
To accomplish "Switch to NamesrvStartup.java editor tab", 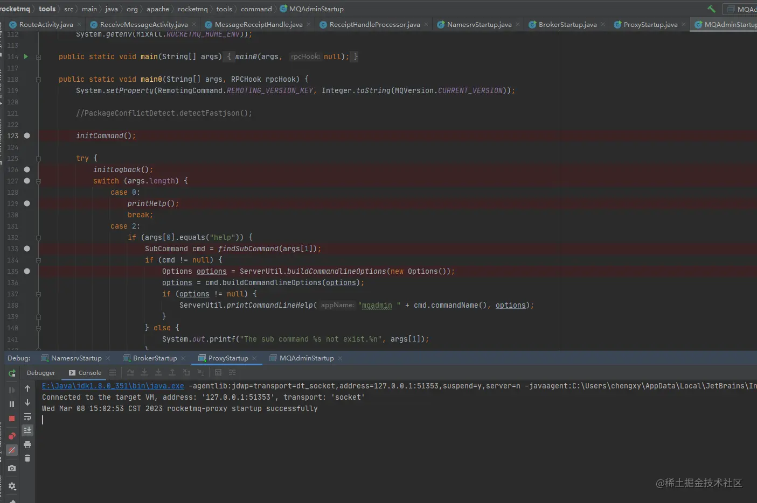I will pyautogui.click(x=479, y=24).
